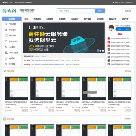
Task: Click favorite heart icon on first 精品推荐 card
Action: [x=23, y=110]
